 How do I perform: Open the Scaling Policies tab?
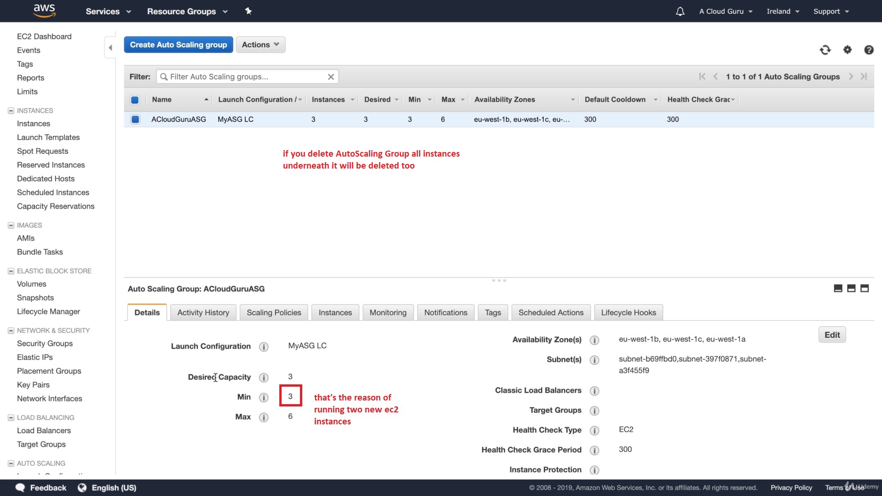[x=274, y=313]
